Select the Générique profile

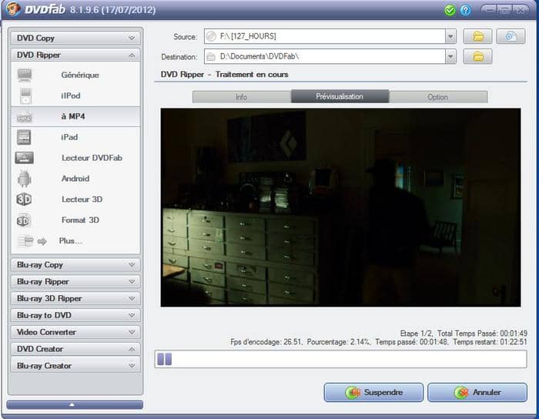(x=75, y=75)
